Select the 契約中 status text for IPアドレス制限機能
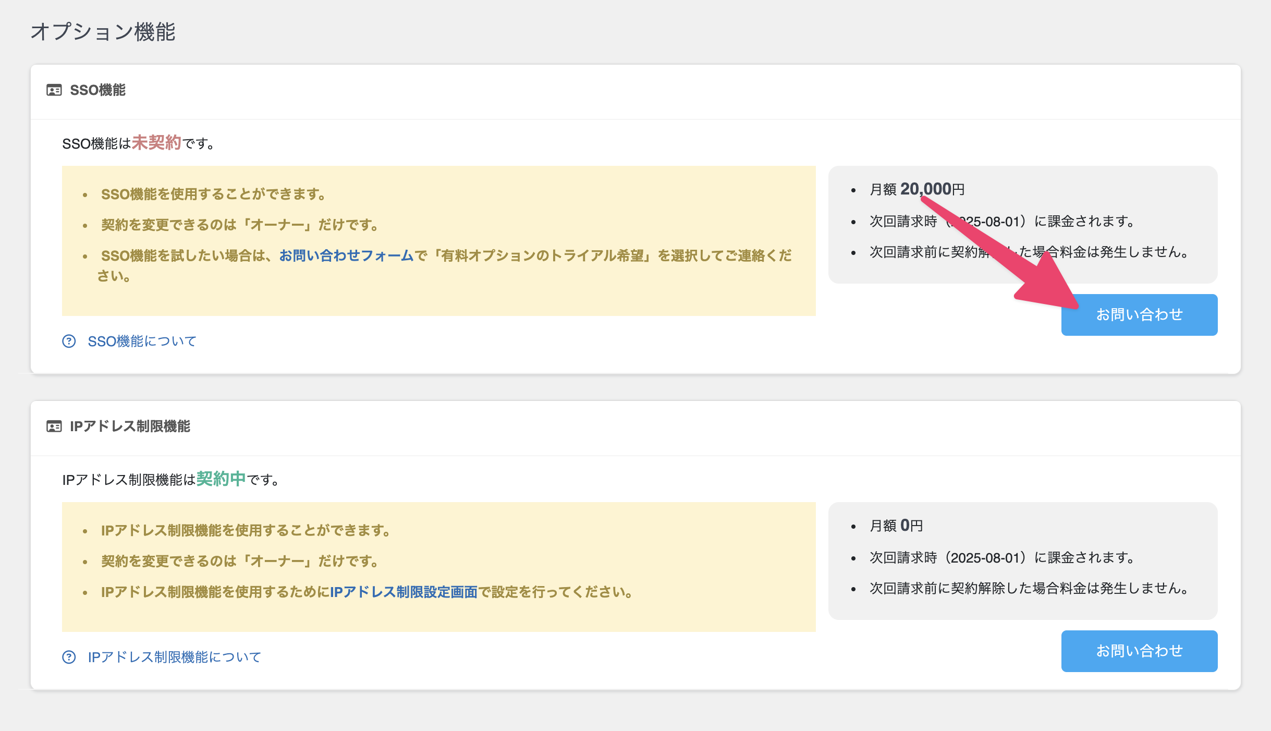Image resolution: width=1271 pixels, height=731 pixels. click(221, 480)
